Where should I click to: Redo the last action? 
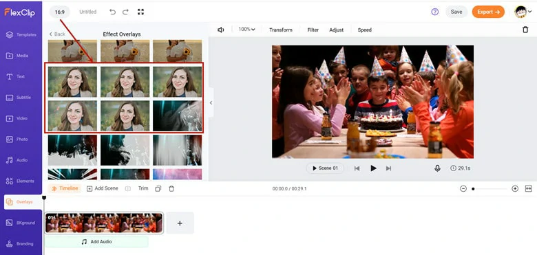pos(125,12)
